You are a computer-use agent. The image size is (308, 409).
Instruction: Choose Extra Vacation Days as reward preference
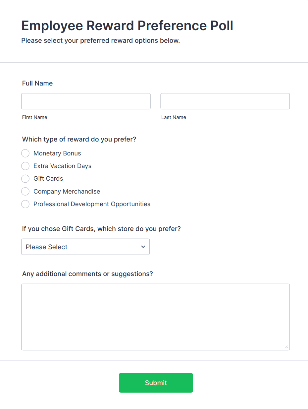pyautogui.click(x=25, y=166)
